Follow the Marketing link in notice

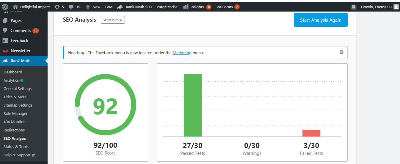pos(182,53)
